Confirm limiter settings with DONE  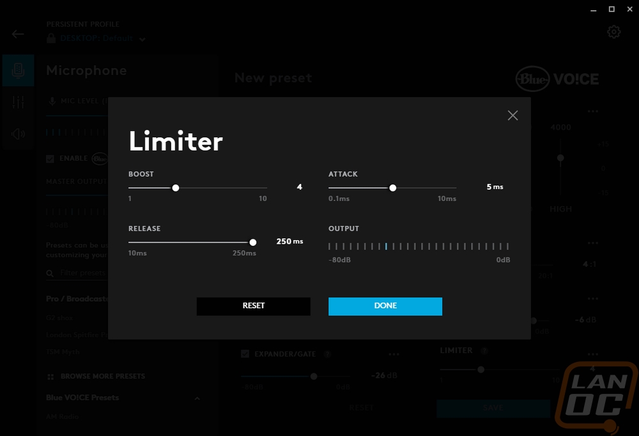pos(385,306)
